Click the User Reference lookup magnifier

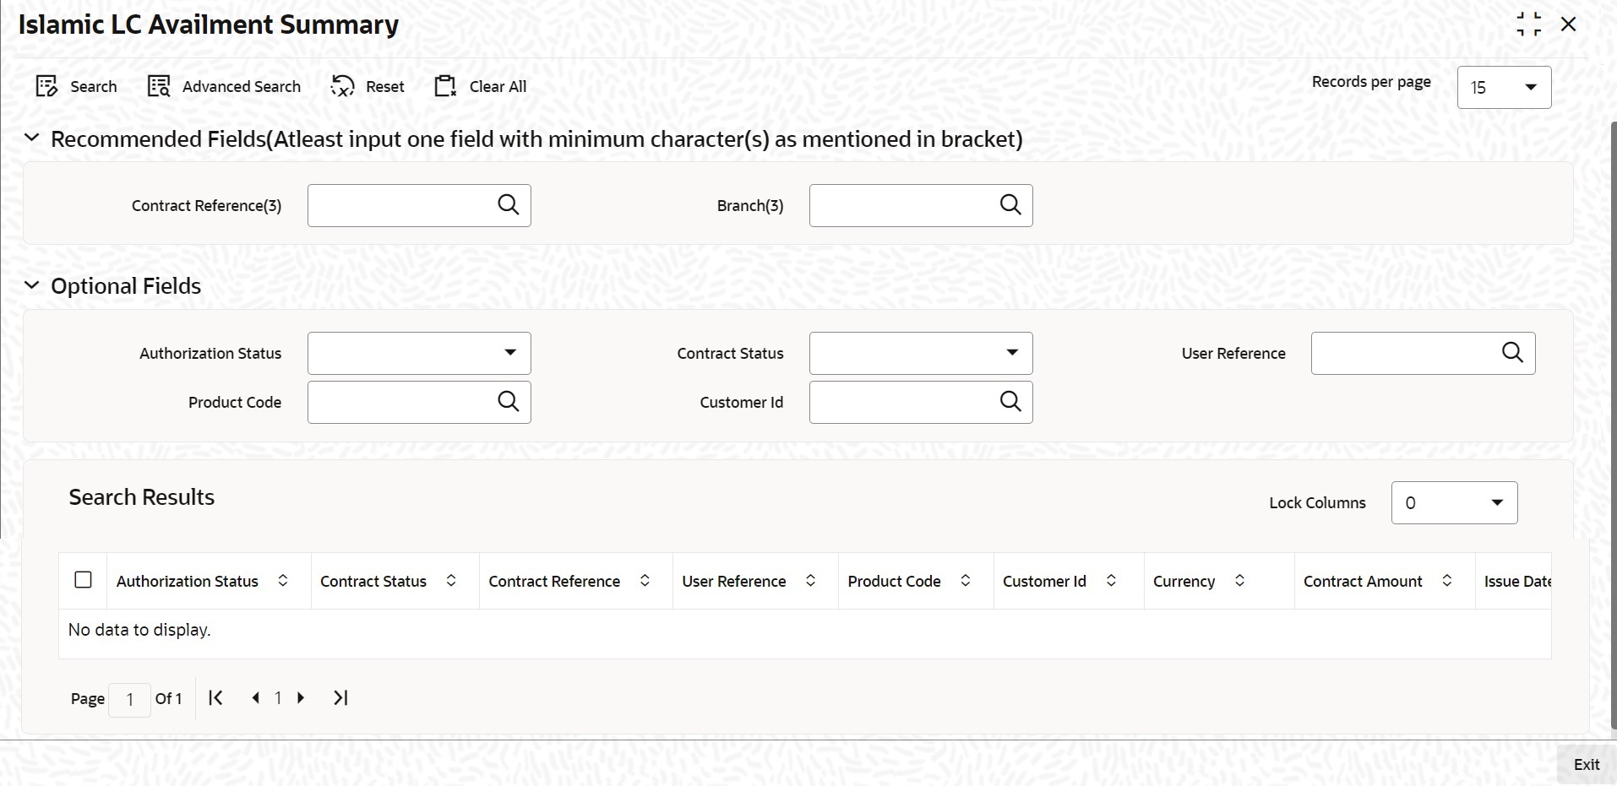[x=1511, y=353]
